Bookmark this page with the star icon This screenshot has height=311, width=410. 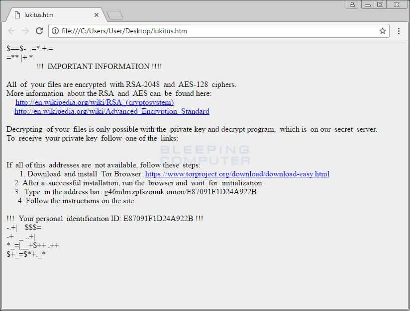point(383,31)
